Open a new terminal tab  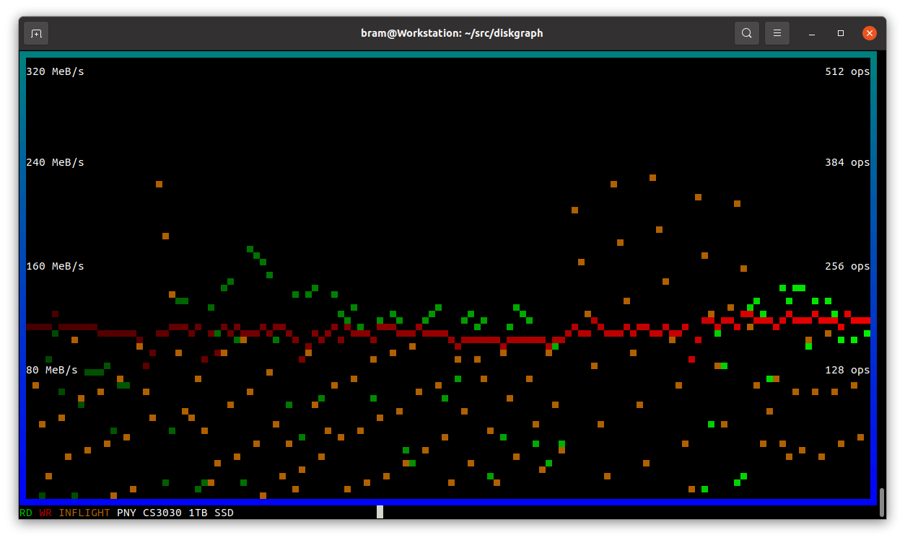[36, 33]
